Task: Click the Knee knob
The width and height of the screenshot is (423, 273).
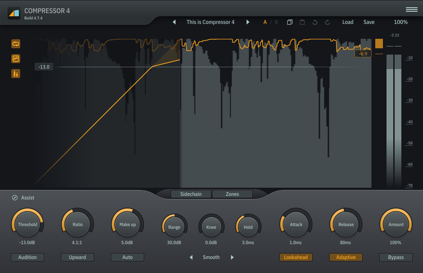Action: click(211, 227)
